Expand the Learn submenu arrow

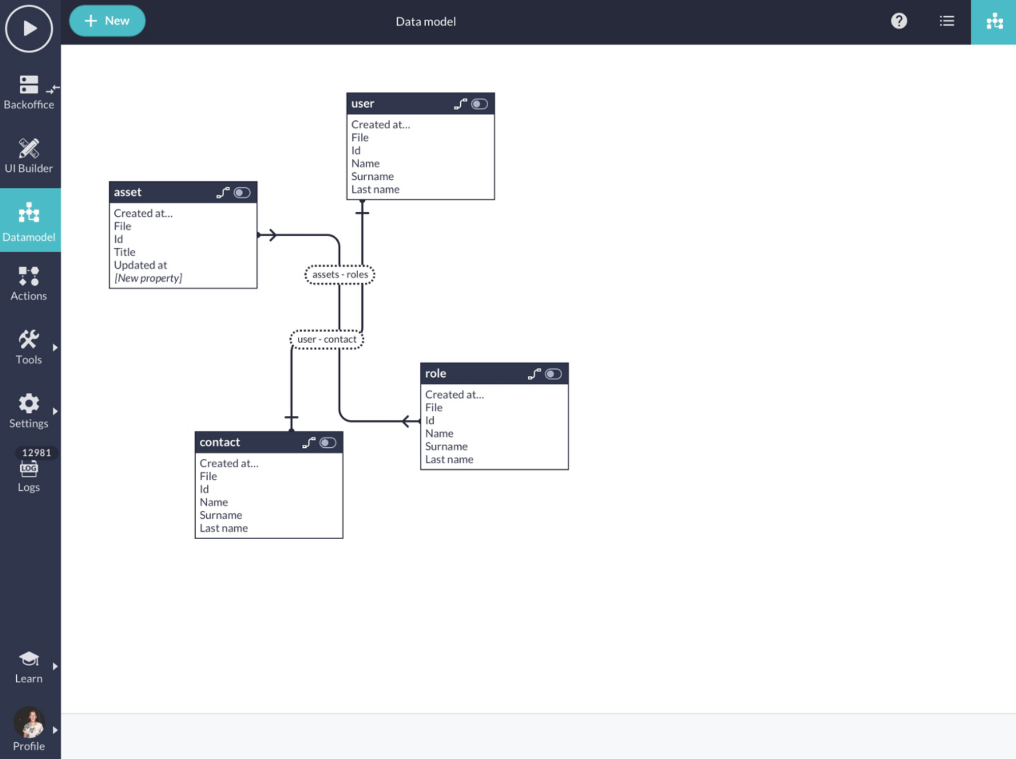(x=55, y=666)
